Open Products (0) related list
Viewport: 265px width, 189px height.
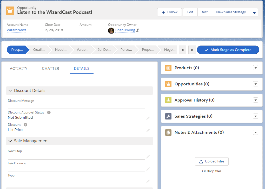pyautogui.click(x=187, y=68)
